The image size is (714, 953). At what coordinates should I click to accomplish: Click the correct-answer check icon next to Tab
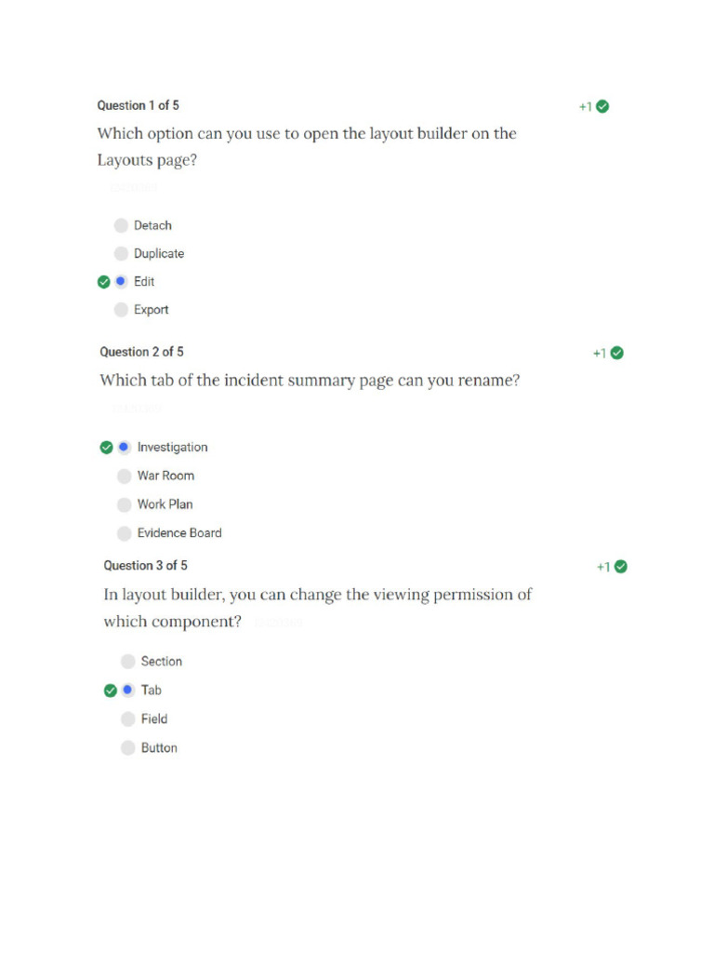point(110,691)
